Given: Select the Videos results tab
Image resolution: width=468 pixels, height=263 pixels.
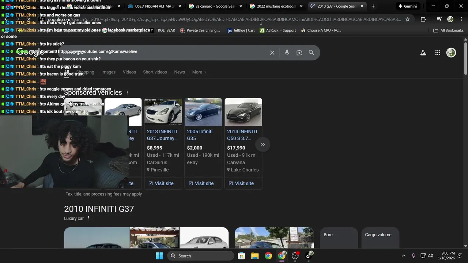Looking at the screenshot, I should [129, 72].
